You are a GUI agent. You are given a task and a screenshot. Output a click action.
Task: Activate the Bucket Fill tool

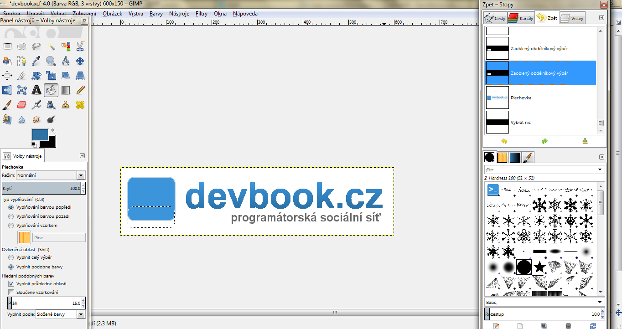[51, 90]
